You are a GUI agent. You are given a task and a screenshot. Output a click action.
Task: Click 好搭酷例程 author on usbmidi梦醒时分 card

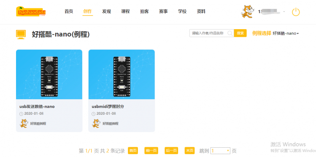tap(111, 124)
